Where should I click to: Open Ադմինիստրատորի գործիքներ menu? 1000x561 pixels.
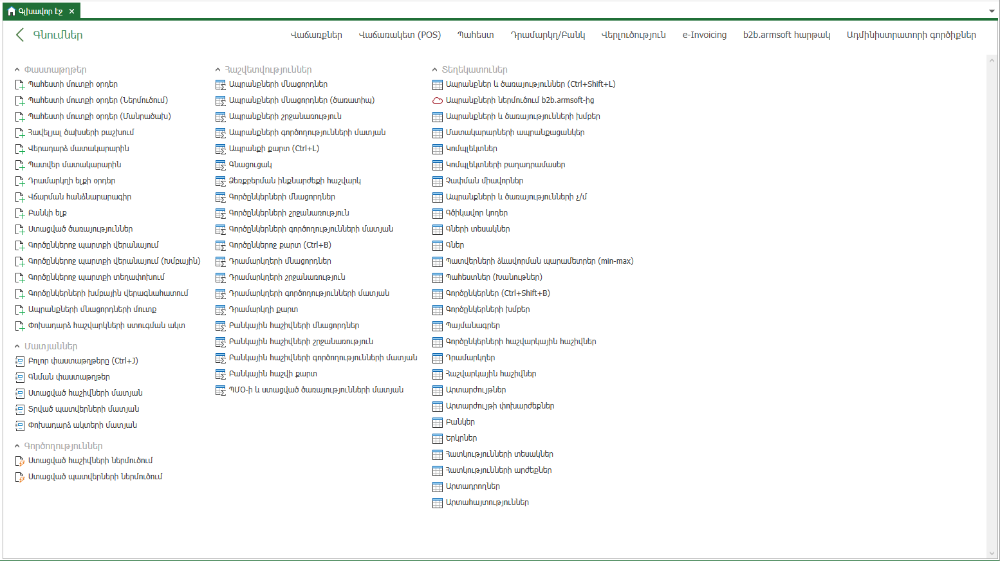point(911,35)
